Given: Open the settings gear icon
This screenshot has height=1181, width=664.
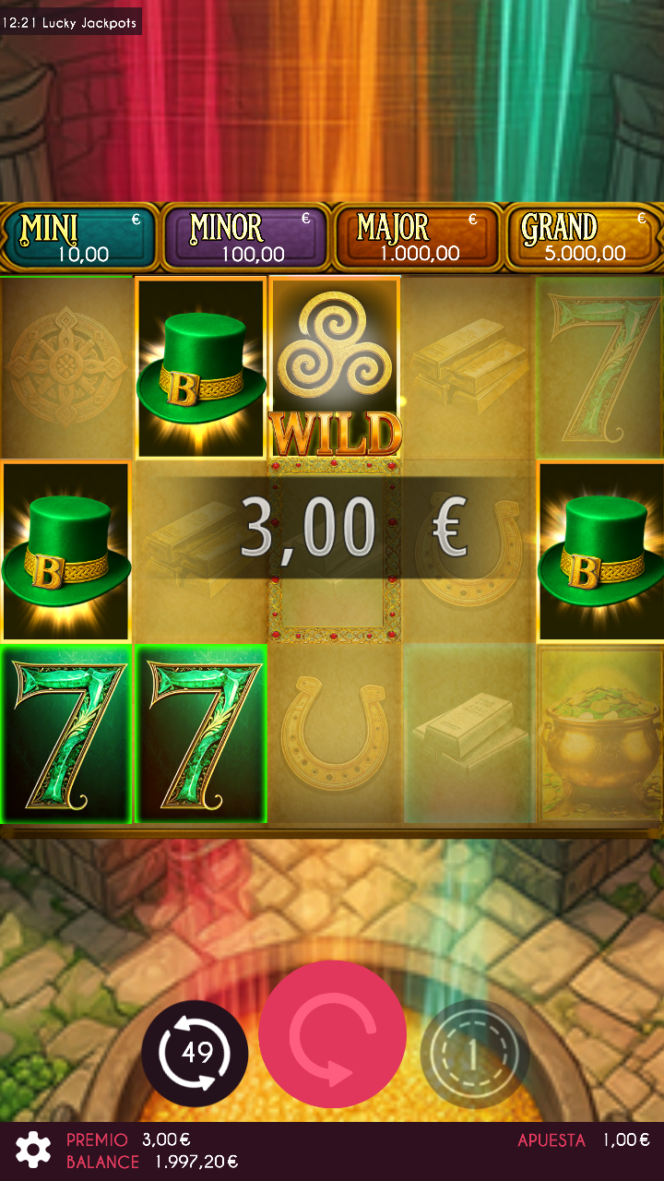Looking at the screenshot, I should [33, 1150].
